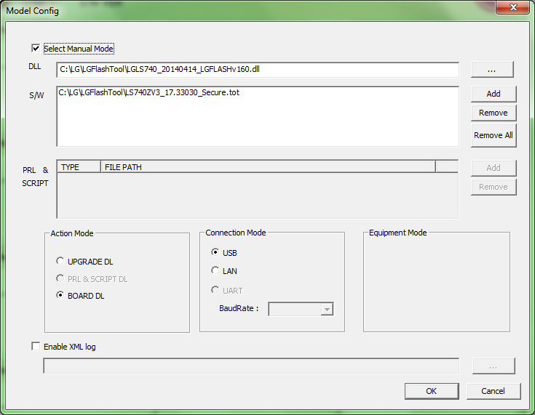Screen dimensions: 535x415
Task: Click the FILE PATH column header
Action: (267, 167)
